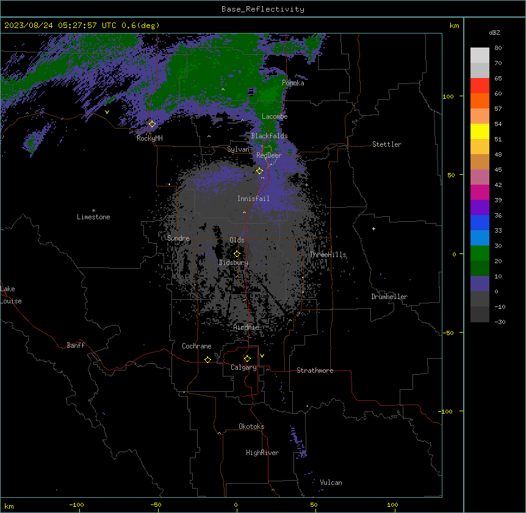
Task: Click the yellow marker near Didsbury
Action: pos(237,253)
